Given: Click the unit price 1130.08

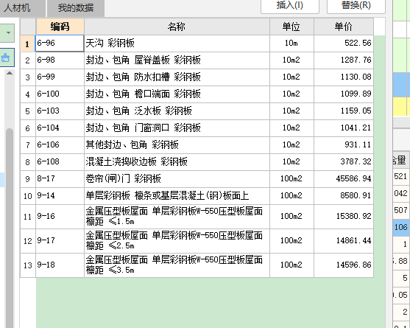Looking at the screenshot, I should (344, 77).
